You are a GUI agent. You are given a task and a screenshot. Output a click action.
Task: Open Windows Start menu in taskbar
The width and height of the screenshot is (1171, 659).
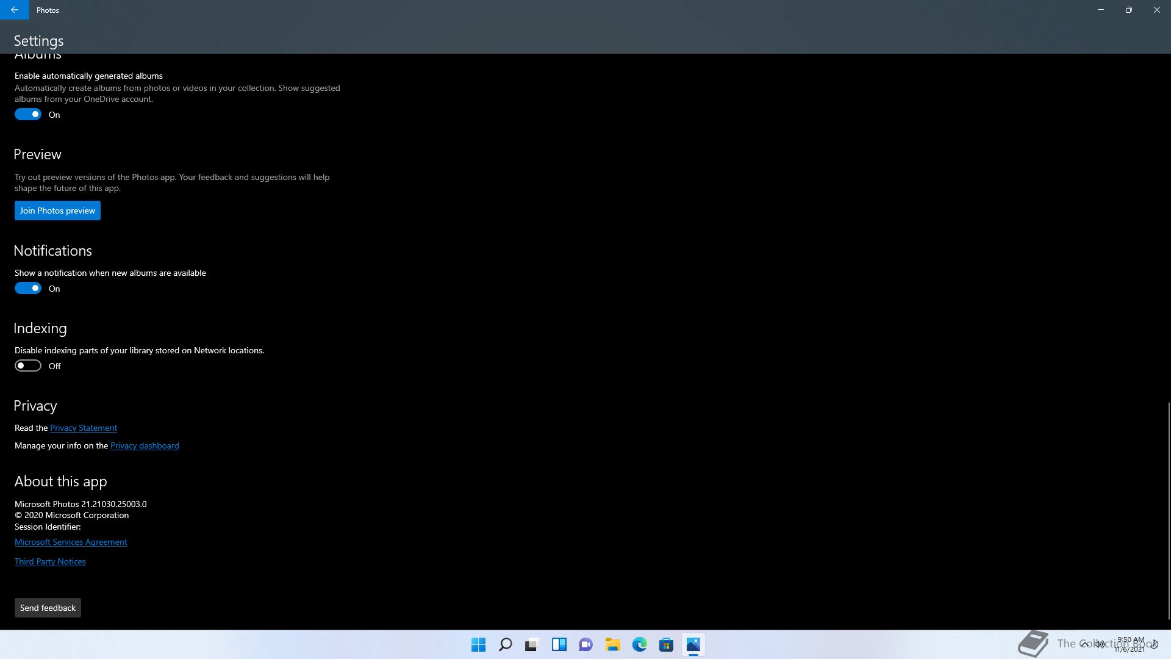(x=479, y=644)
